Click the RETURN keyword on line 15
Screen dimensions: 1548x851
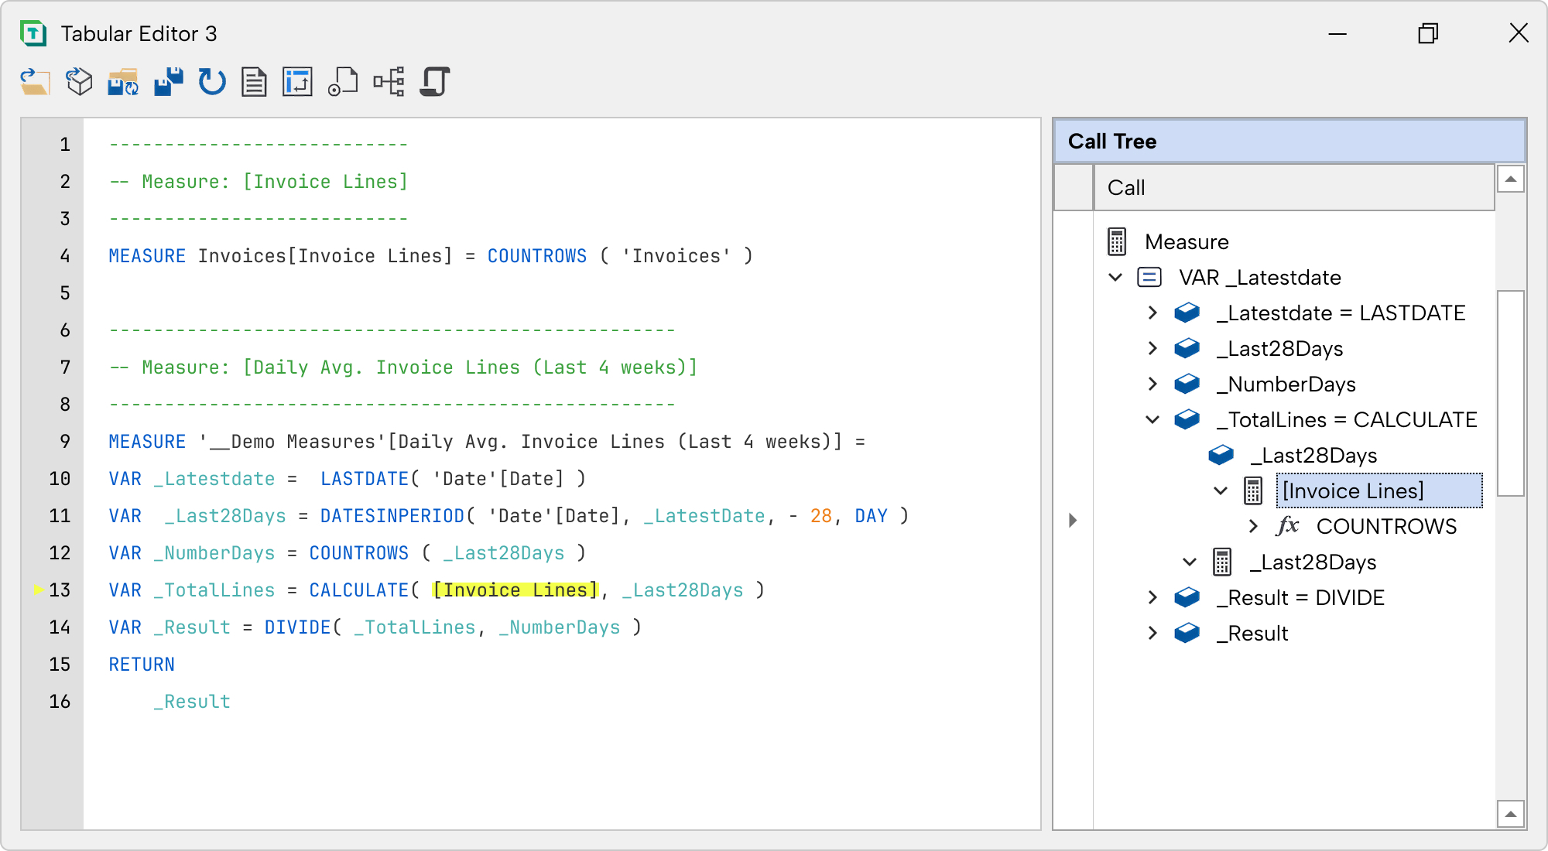142,664
